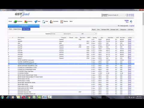Screen dimensions: 144x108
Task: Click the Update Now link text
Action: pyautogui.click(x=127, y=21)
